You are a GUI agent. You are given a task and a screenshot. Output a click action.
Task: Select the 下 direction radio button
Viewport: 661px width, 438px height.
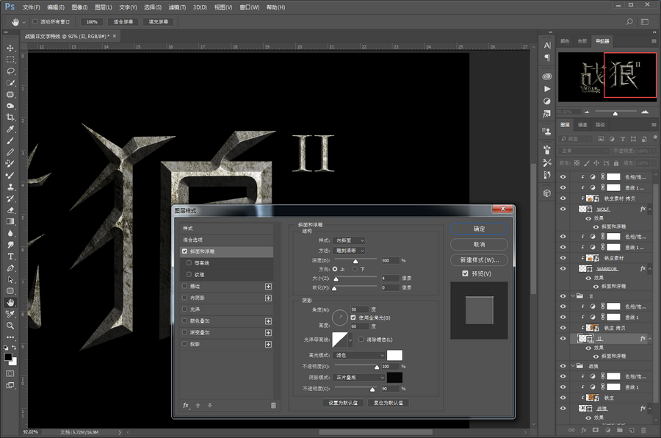(356, 269)
